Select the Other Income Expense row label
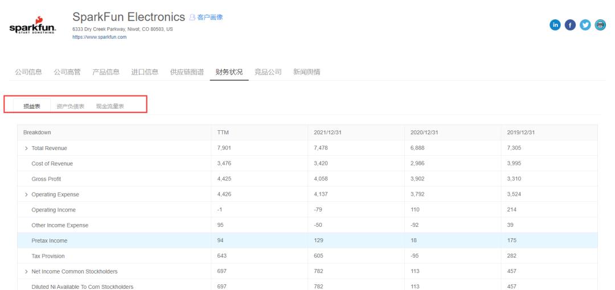The height and width of the screenshot is (290, 615). pos(60,225)
